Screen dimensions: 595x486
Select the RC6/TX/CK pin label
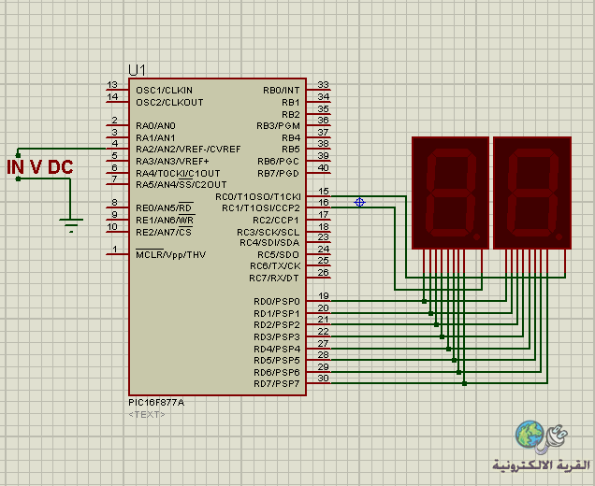(275, 266)
